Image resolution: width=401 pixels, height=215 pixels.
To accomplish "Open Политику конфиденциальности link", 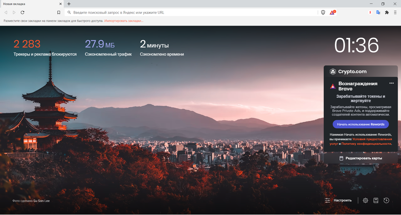I will (366, 144).
